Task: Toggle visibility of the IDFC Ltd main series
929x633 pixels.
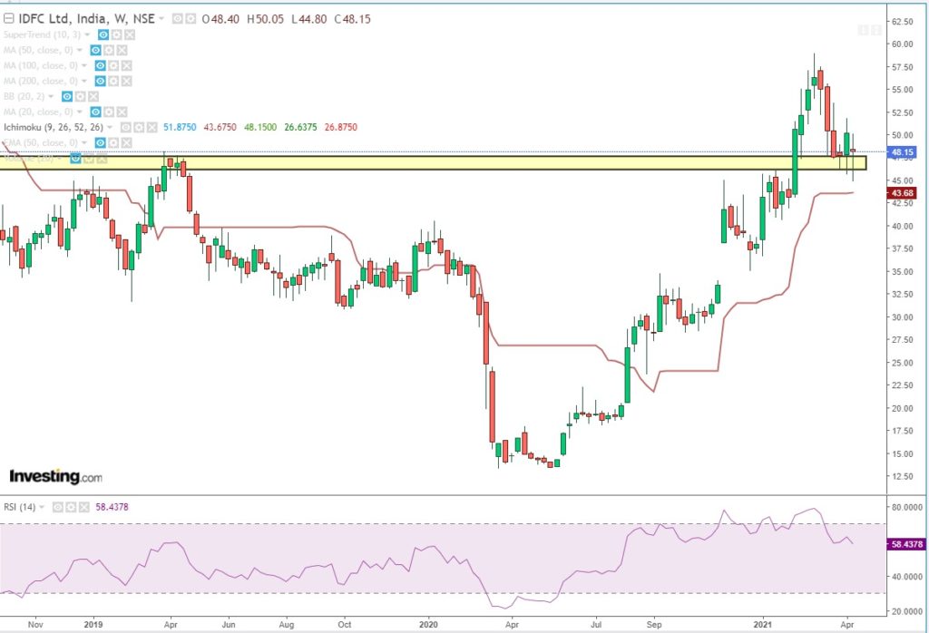Action: tap(177, 19)
